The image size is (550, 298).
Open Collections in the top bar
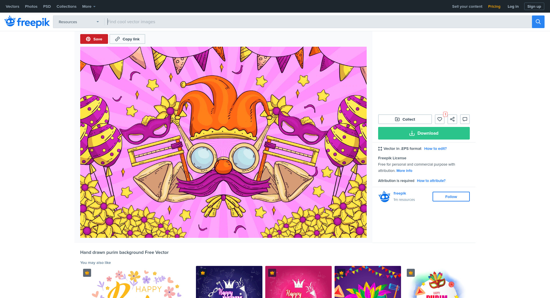(x=66, y=6)
